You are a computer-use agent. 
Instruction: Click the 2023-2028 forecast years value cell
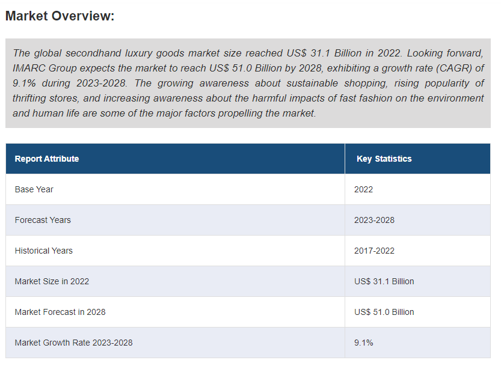click(374, 220)
